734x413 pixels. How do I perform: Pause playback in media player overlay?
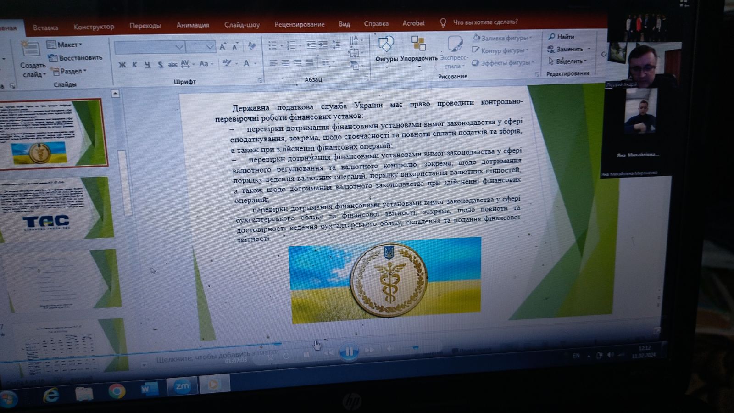(x=349, y=352)
